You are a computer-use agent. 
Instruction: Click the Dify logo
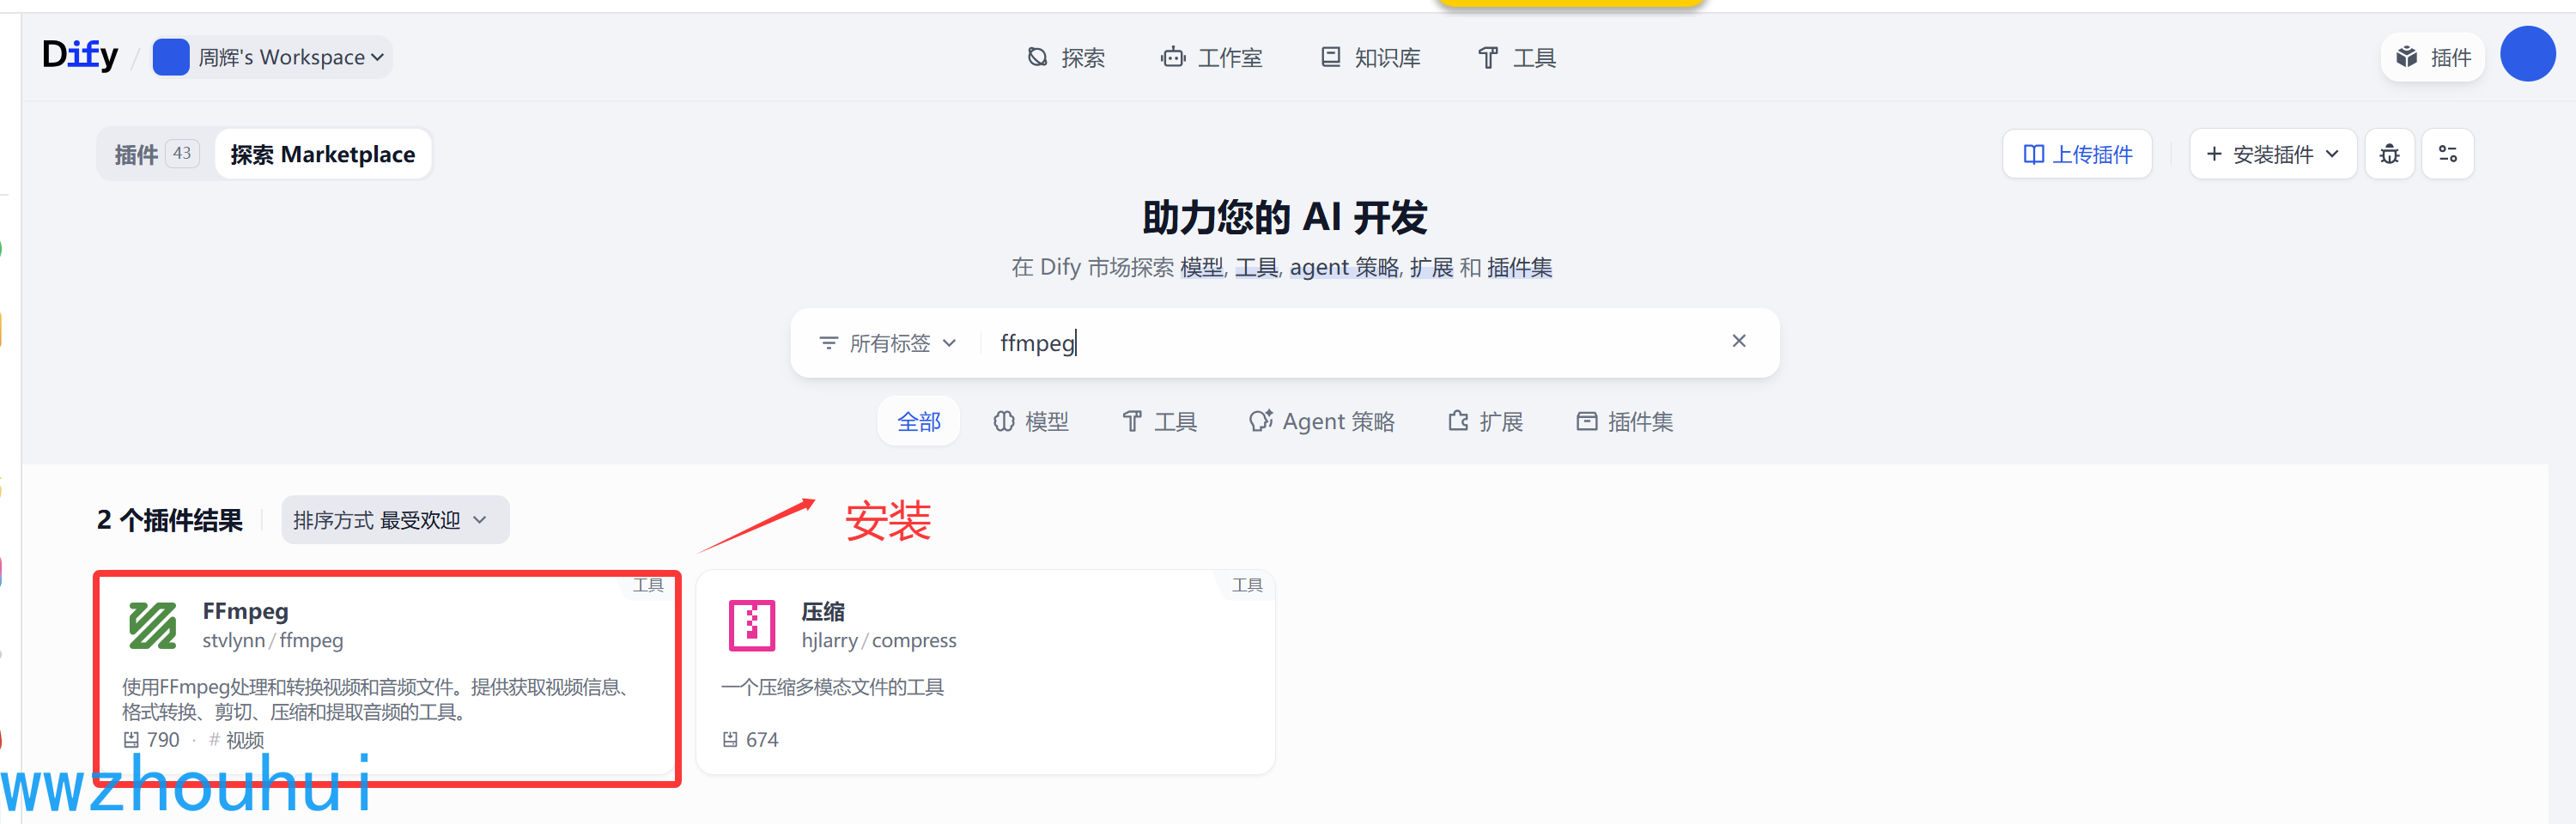point(80,56)
